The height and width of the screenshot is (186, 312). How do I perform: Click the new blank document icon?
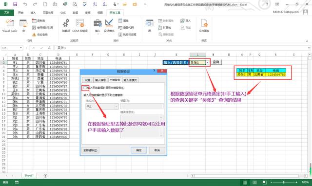45,4
